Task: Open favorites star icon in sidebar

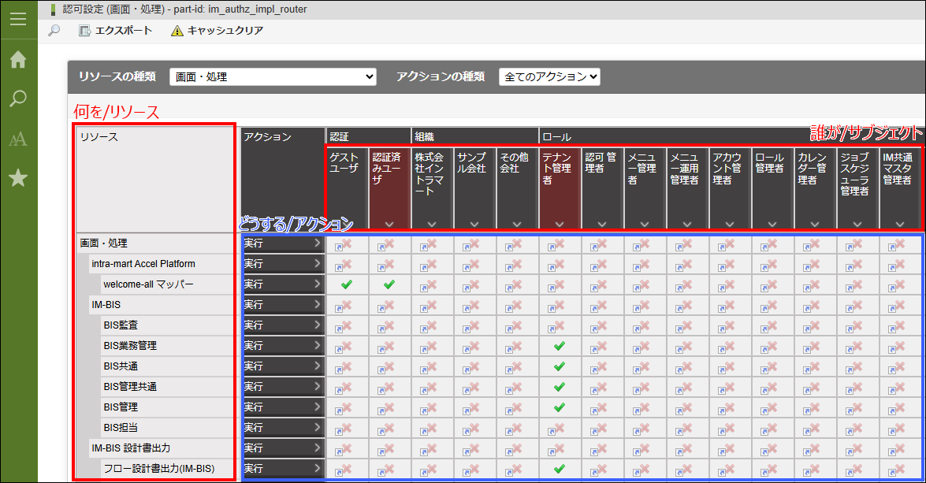Action: click(18, 179)
